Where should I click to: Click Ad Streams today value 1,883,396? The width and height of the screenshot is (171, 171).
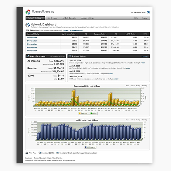[59, 61]
